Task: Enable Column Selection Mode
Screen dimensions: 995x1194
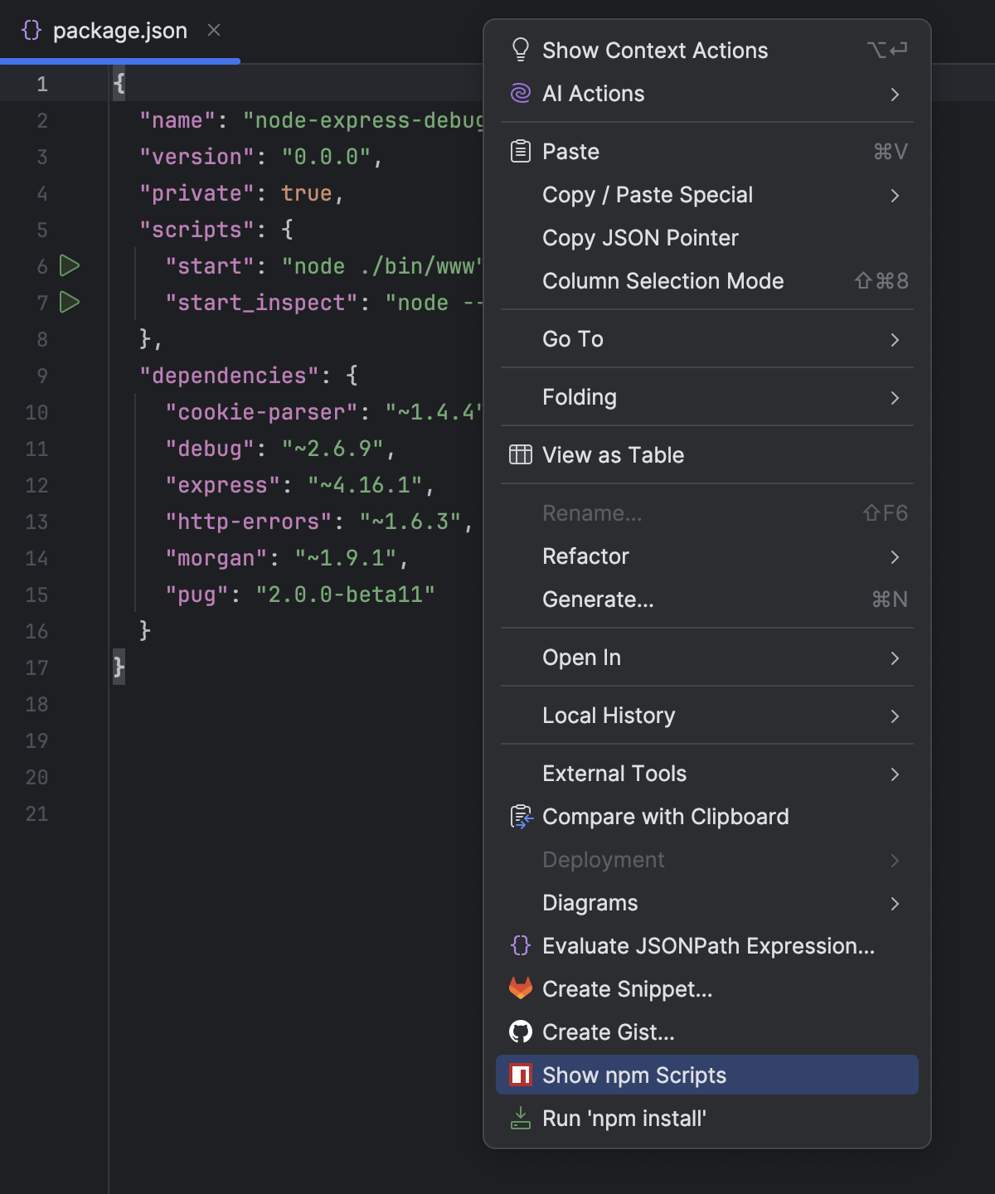Action: point(663,281)
